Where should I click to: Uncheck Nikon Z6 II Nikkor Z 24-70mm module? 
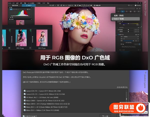24,110
